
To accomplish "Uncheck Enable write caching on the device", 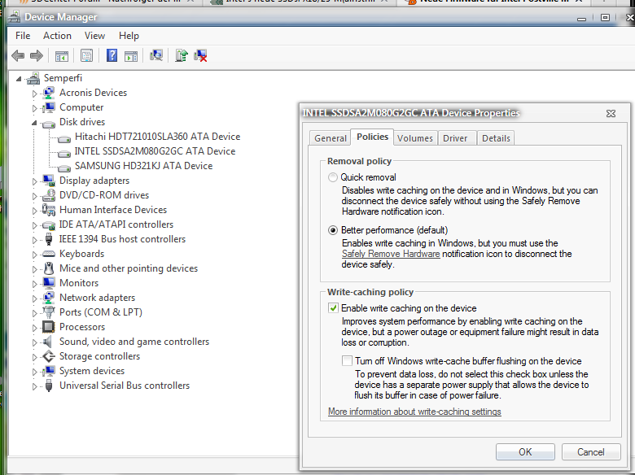I will (333, 308).
